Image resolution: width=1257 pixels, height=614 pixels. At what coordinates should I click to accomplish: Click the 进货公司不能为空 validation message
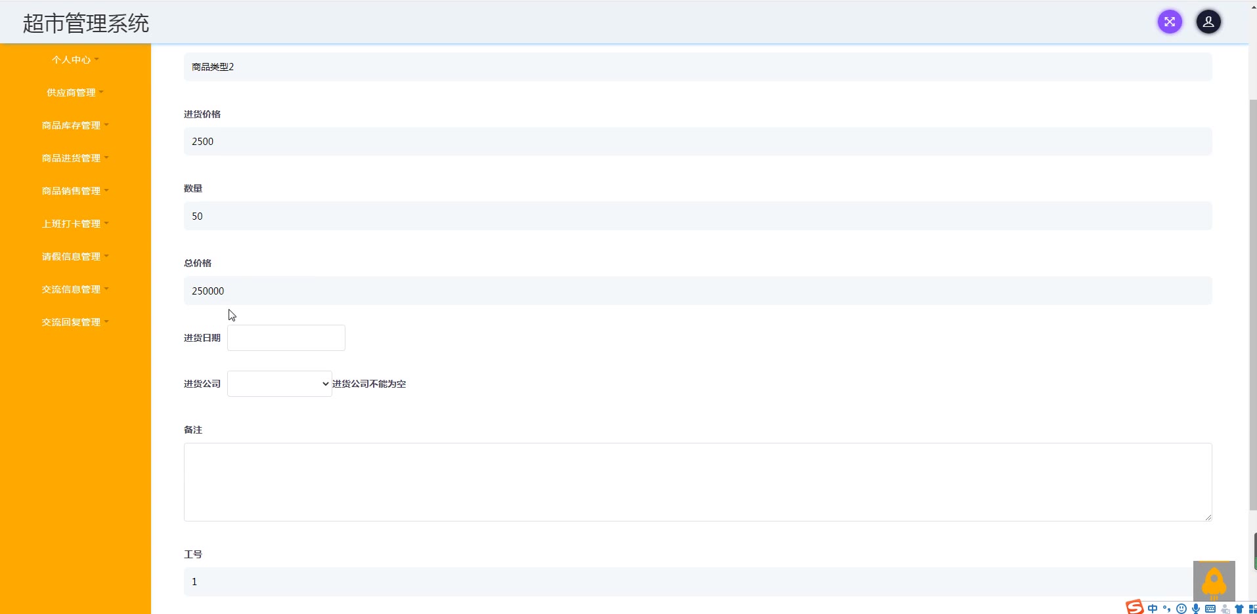(369, 384)
